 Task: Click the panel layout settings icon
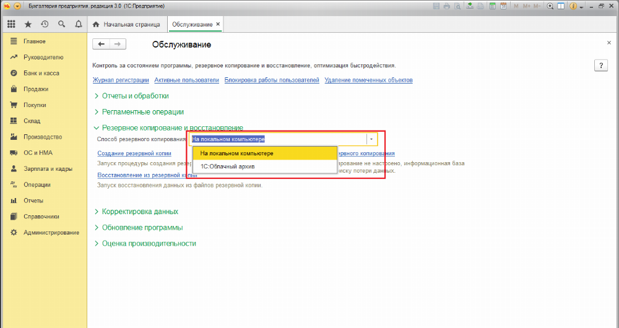point(561,6)
